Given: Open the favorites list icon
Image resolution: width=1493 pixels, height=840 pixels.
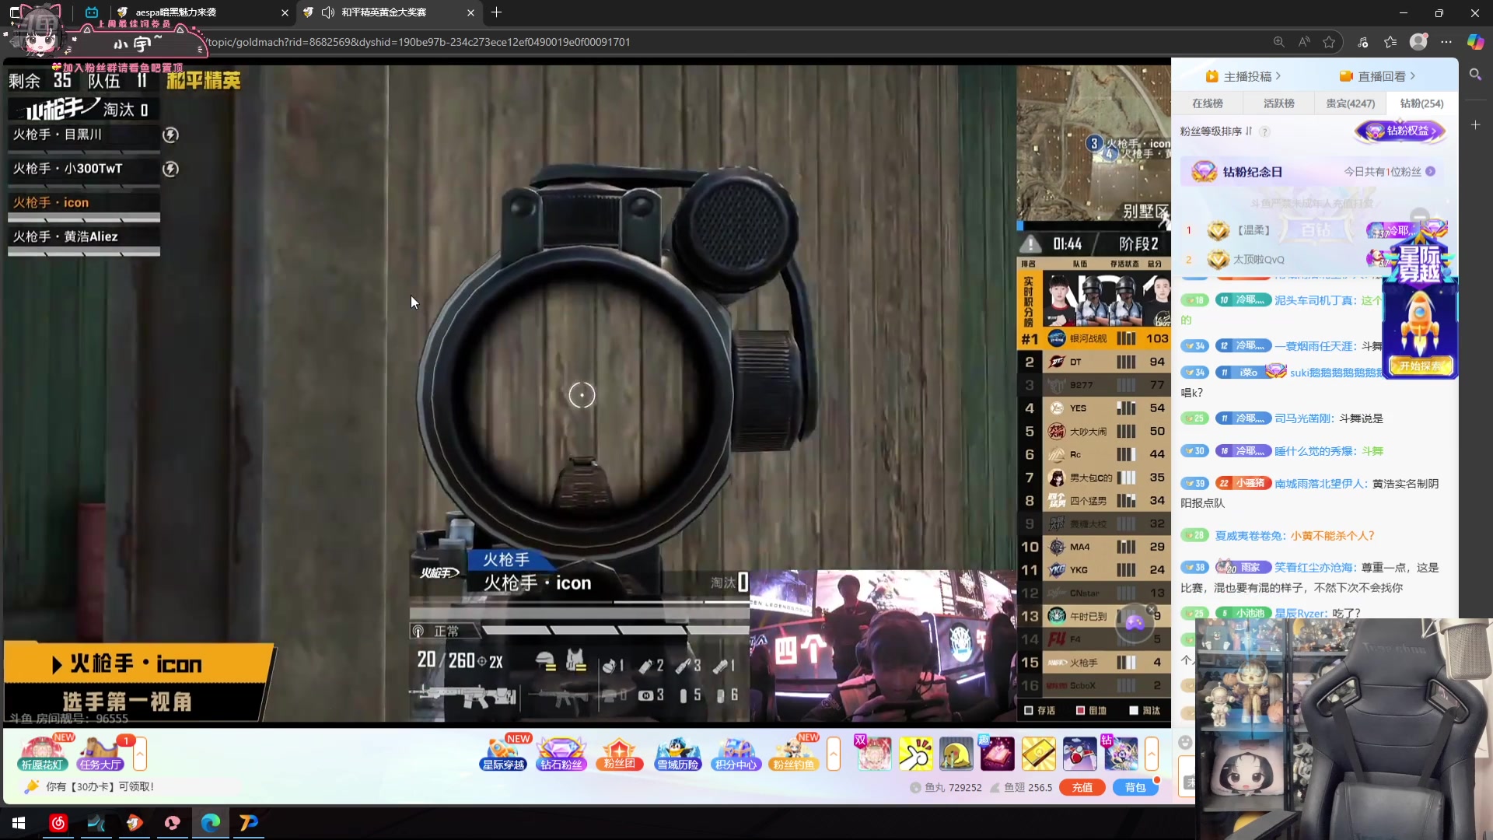Looking at the screenshot, I should click(1390, 42).
